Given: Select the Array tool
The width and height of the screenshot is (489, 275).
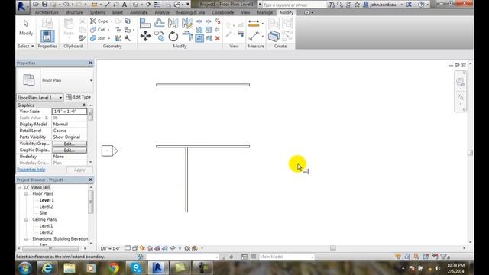Looking at the screenshot, I should pyautogui.click(x=199, y=30).
